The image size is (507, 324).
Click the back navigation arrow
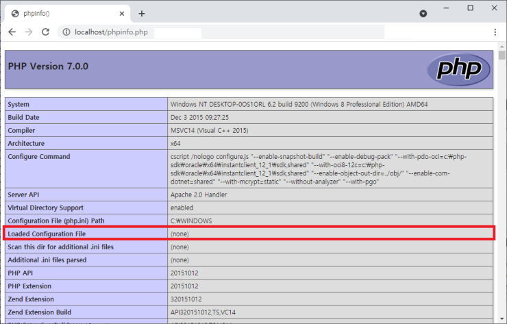(12, 32)
